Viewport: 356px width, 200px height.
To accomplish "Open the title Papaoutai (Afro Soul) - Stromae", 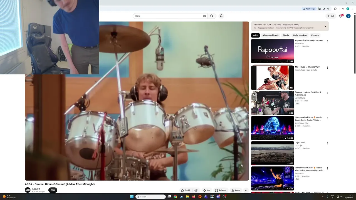I will click(x=309, y=41).
